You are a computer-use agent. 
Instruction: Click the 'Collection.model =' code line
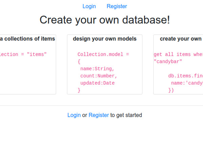click(x=103, y=54)
